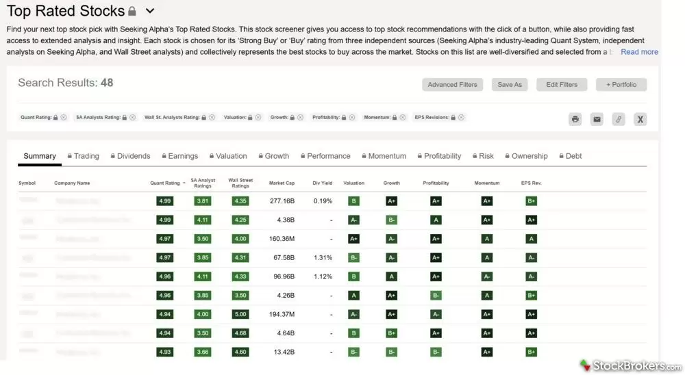Viewport: 685px width, 375px height.
Task: Open the Momentum tab
Action: click(384, 156)
